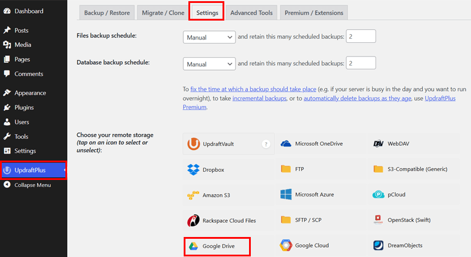Select the Google Drive icon
The width and height of the screenshot is (471, 257).
click(x=193, y=246)
